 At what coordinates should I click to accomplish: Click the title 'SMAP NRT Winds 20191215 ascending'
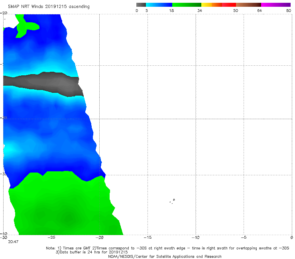point(49,7)
